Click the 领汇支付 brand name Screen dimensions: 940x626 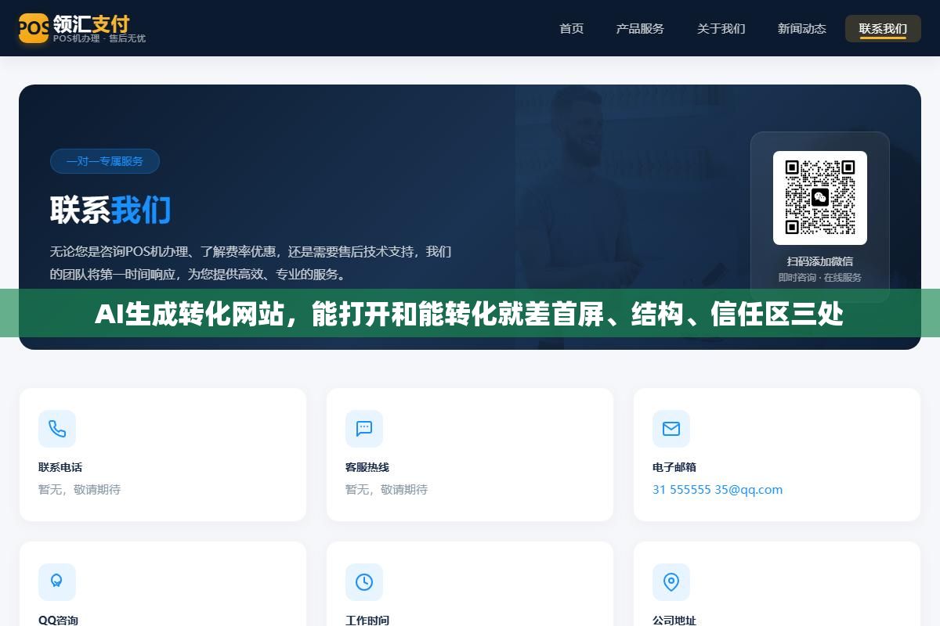point(92,23)
